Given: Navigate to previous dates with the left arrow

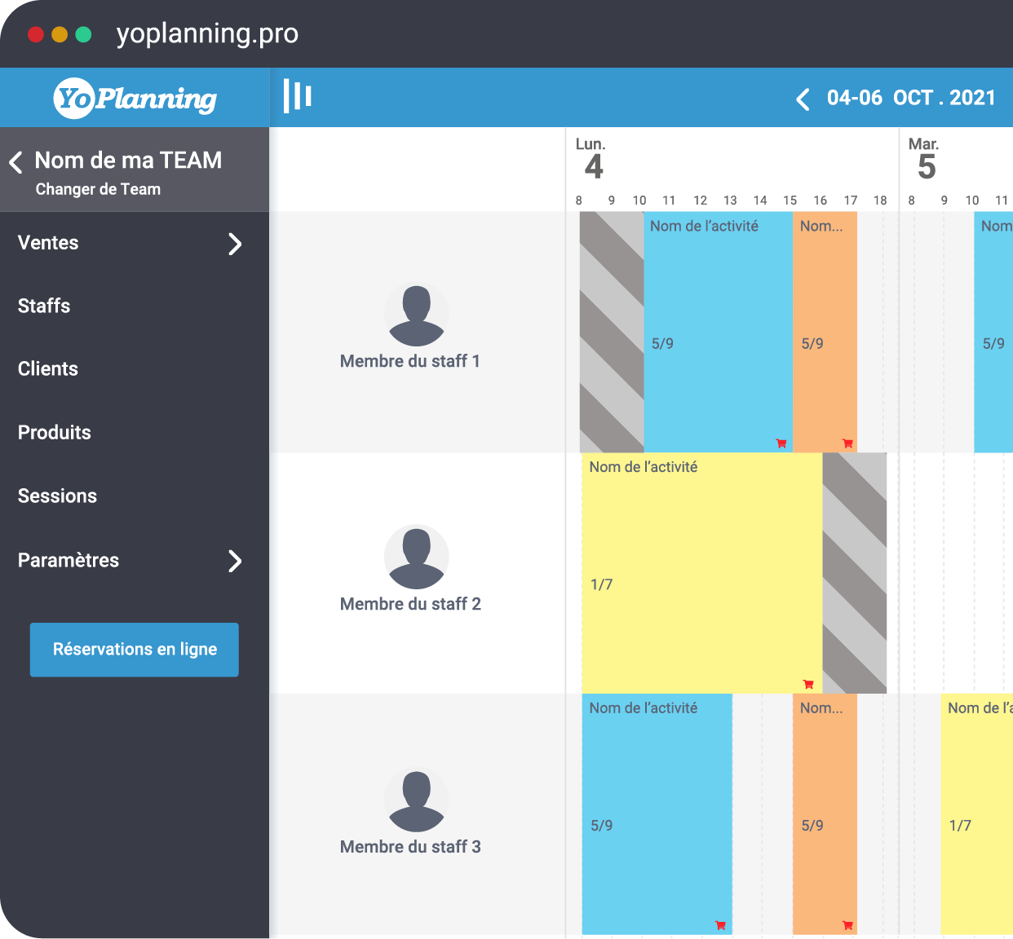Looking at the screenshot, I should pos(802,99).
